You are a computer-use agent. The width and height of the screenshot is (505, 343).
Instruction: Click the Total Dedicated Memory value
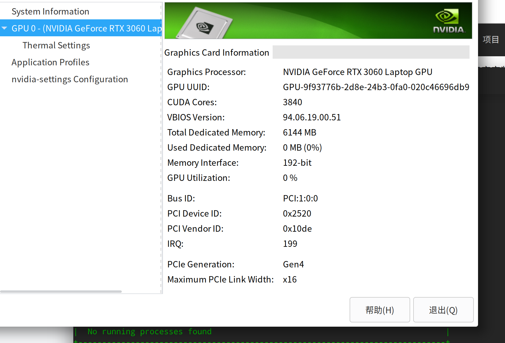299,132
